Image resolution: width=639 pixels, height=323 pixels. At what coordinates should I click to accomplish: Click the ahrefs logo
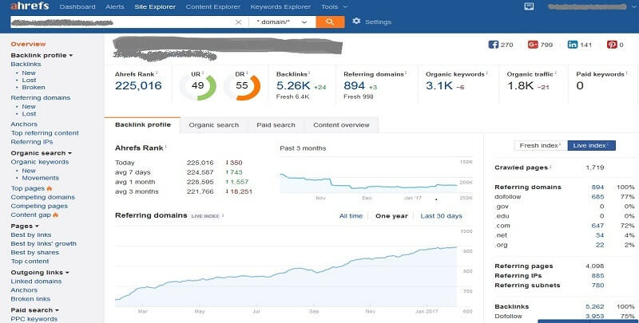pyautogui.click(x=30, y=6)
